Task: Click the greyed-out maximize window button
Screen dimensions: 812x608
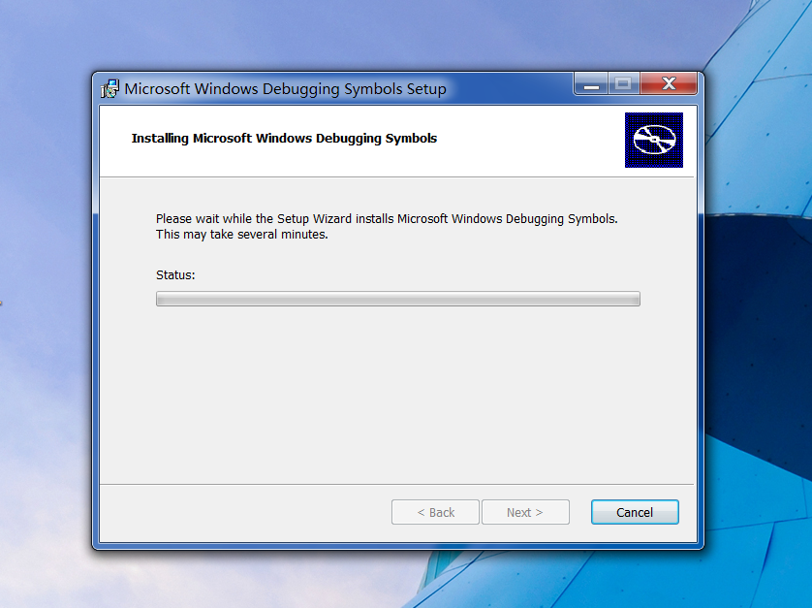Action: tap(623, 84)
